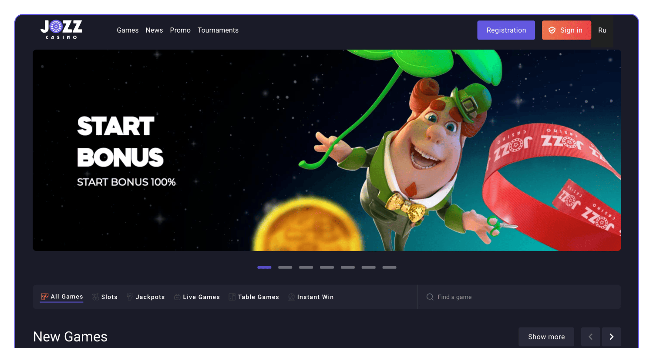The image size is (653, 348).
Task: Select the Jackpots category icon
Action: (130, 297)
